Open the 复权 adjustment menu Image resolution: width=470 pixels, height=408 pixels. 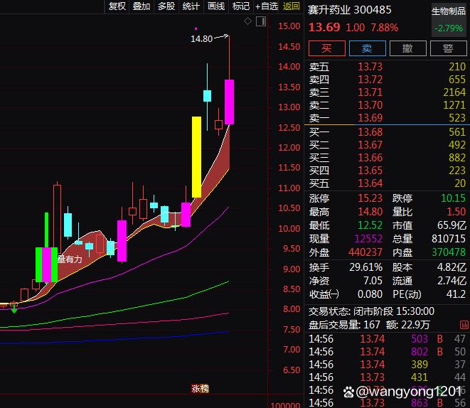click(117, 6)
